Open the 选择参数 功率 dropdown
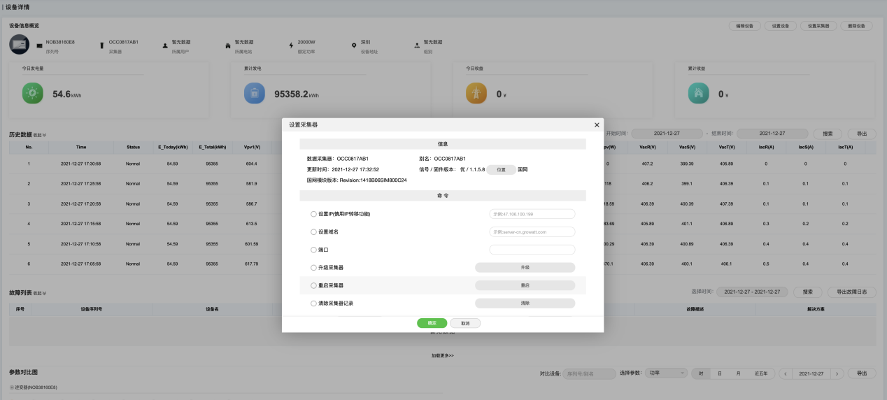 tap(665, 373)
